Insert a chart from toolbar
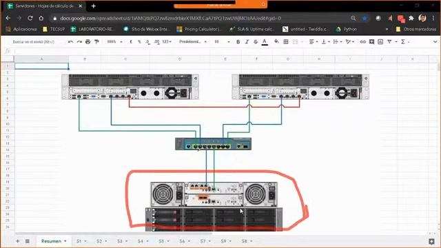The height and width of the screenshot is (248, 441). point(380,41)
